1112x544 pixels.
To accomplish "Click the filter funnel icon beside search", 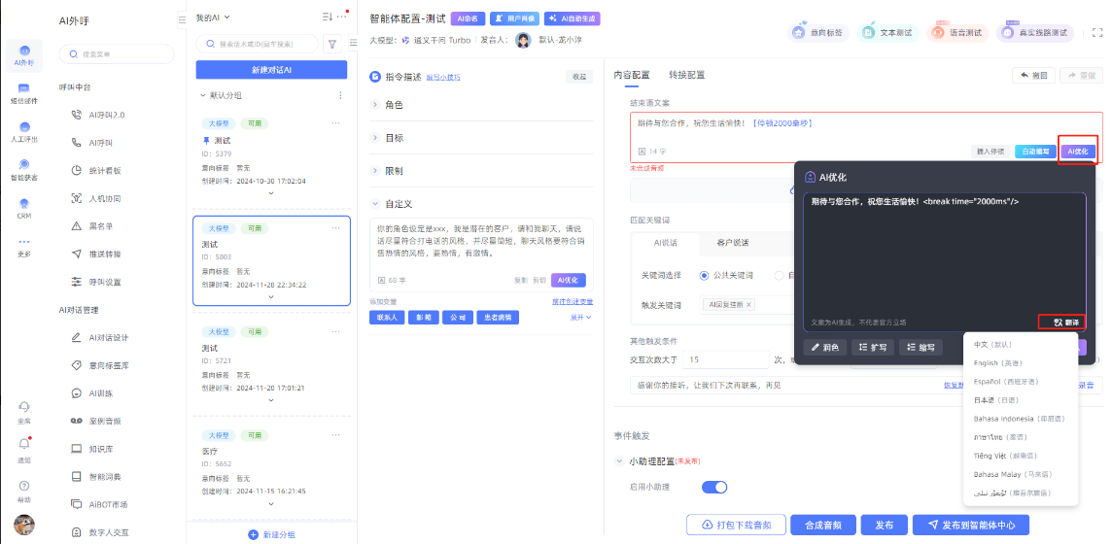I will (x=332, y=44).
